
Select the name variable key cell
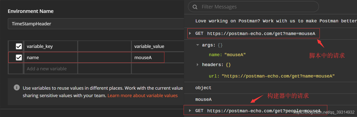50,58
